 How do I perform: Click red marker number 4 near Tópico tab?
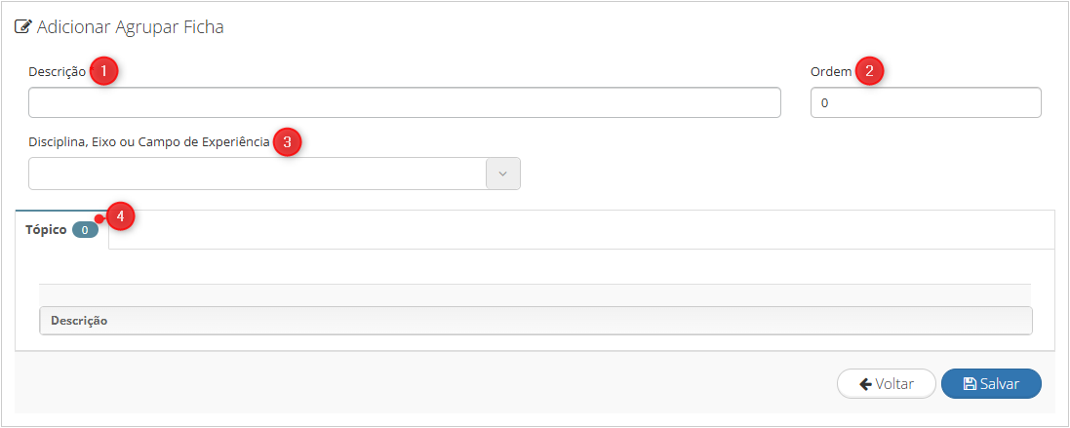click(120, 215)
